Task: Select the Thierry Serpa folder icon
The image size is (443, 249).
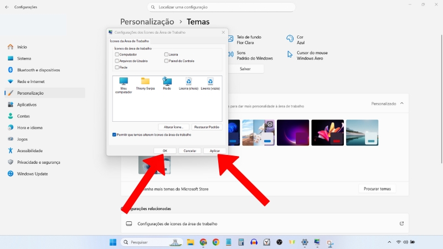Action: coord(145,82)
